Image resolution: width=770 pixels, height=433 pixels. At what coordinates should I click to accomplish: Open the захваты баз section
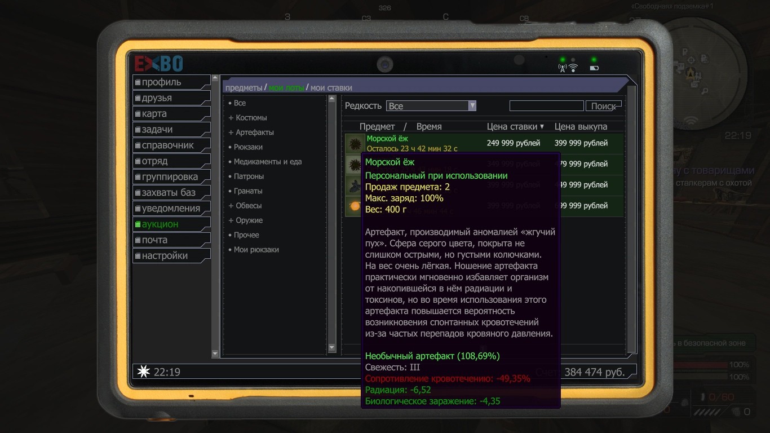(x=171, y=193)
